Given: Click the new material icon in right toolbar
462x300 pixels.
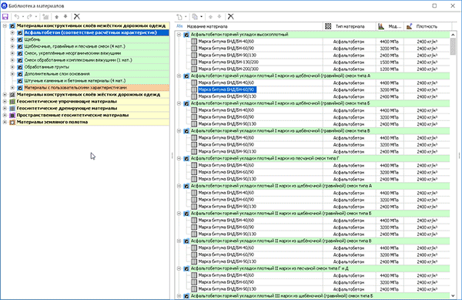Looking at the screenshot, I should pos(179,16).
